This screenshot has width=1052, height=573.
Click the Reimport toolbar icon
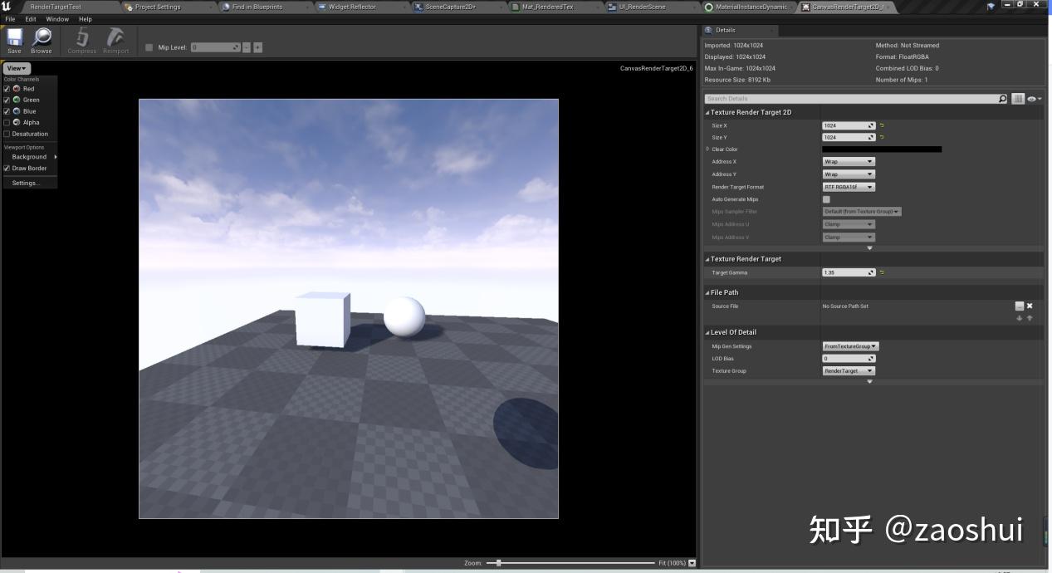115,38
